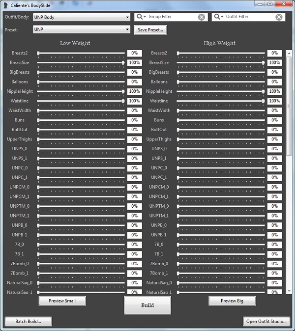
Task: Click the Low Weight NippleHeight value box
Action: point(135,91)
